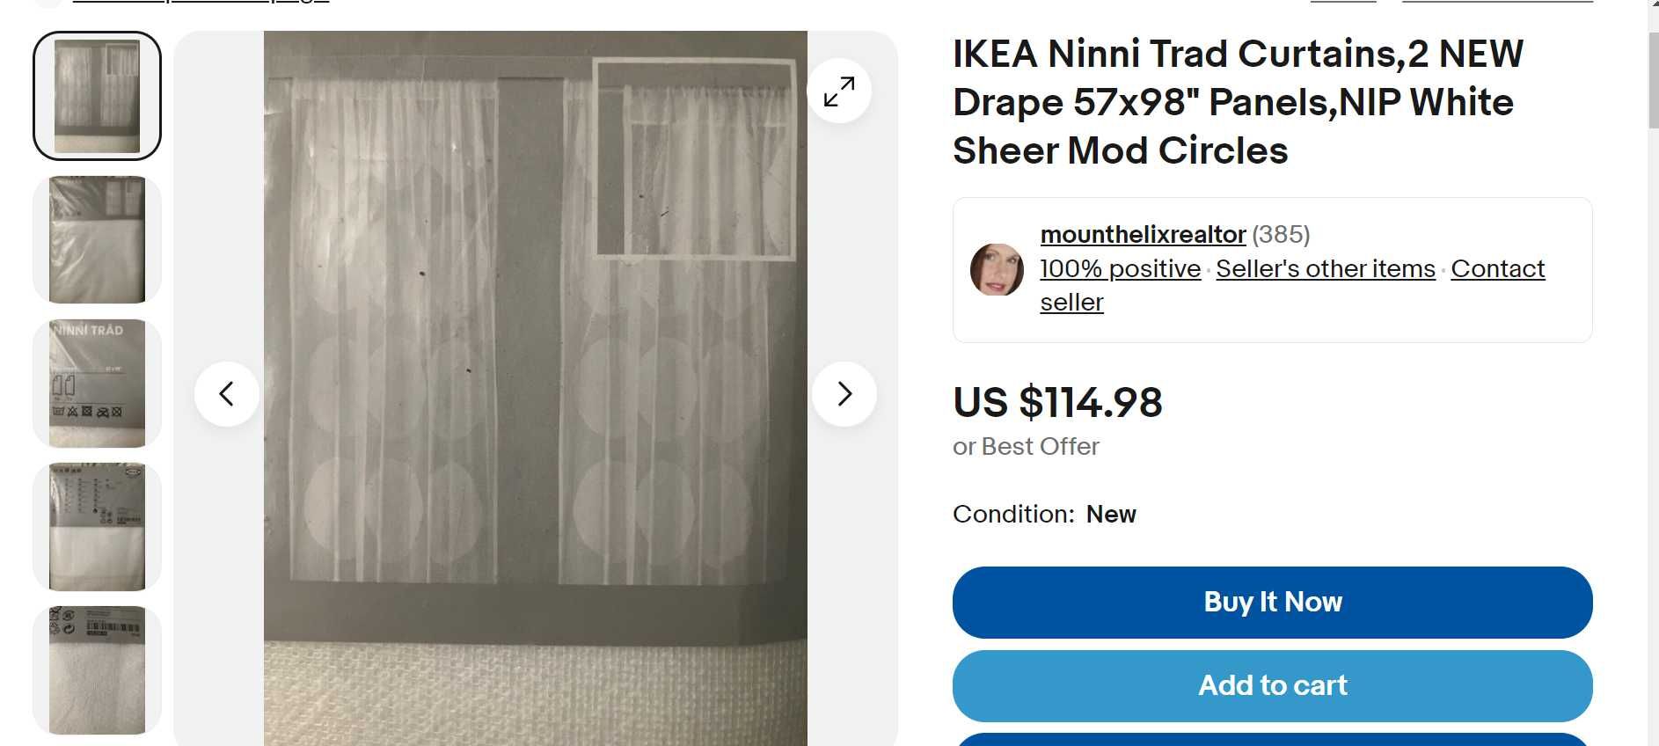Click Contact seller link

coord(1292,285)
